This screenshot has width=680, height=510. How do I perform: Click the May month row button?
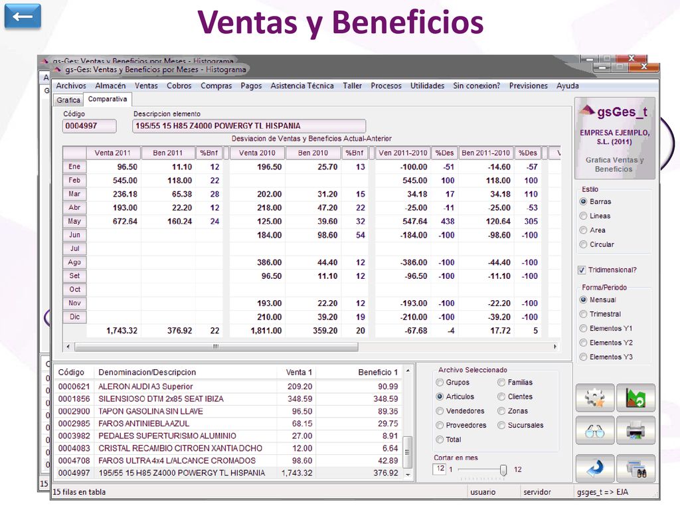click(x=74, y=221)
